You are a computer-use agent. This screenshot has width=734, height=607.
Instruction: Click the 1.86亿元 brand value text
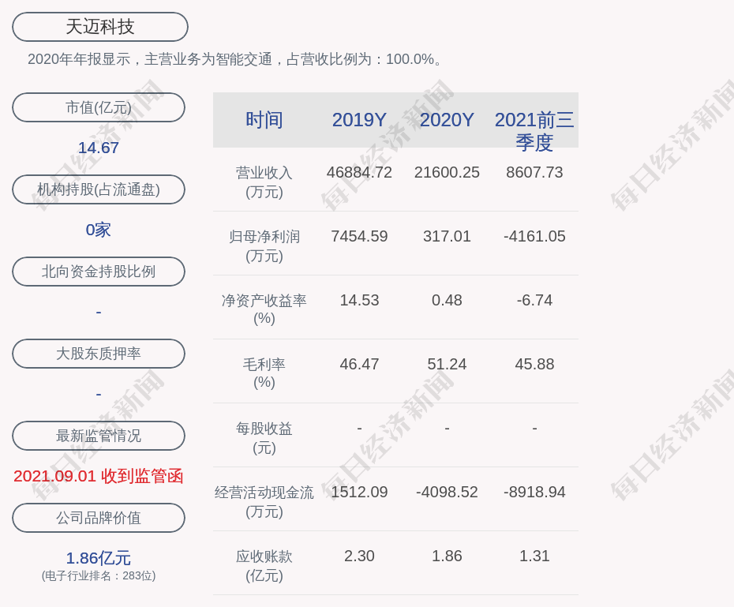click(99, 558)
